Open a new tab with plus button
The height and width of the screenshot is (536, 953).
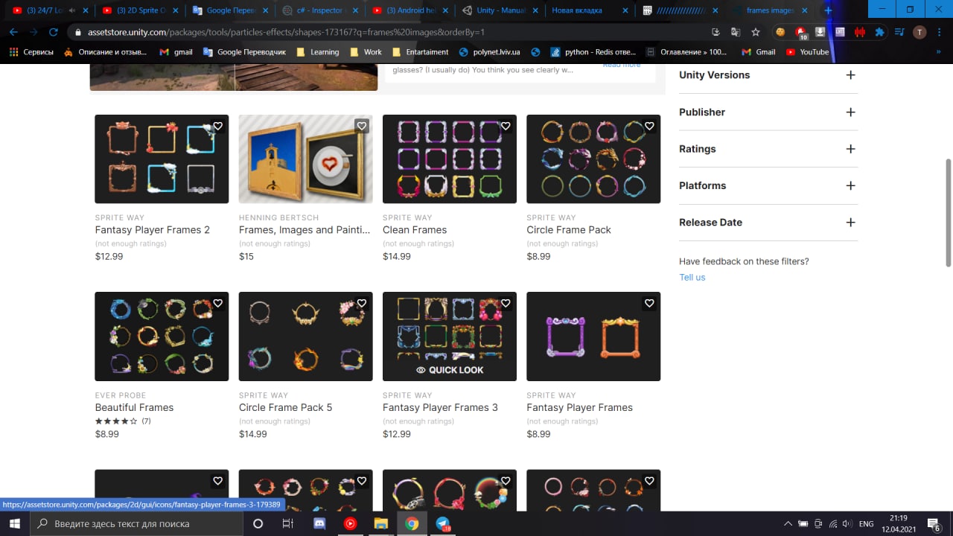[x=828, y=10]
